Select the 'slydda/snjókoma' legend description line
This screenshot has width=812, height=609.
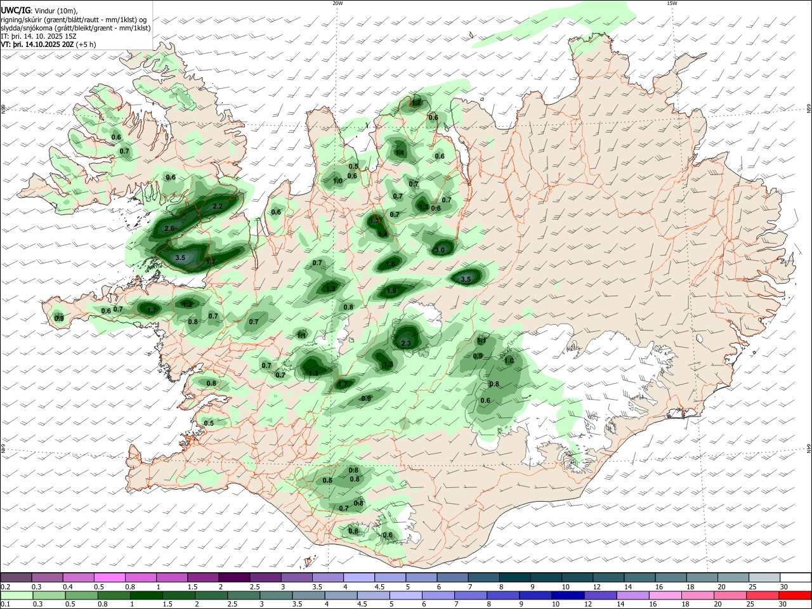[x=75, y=28]
